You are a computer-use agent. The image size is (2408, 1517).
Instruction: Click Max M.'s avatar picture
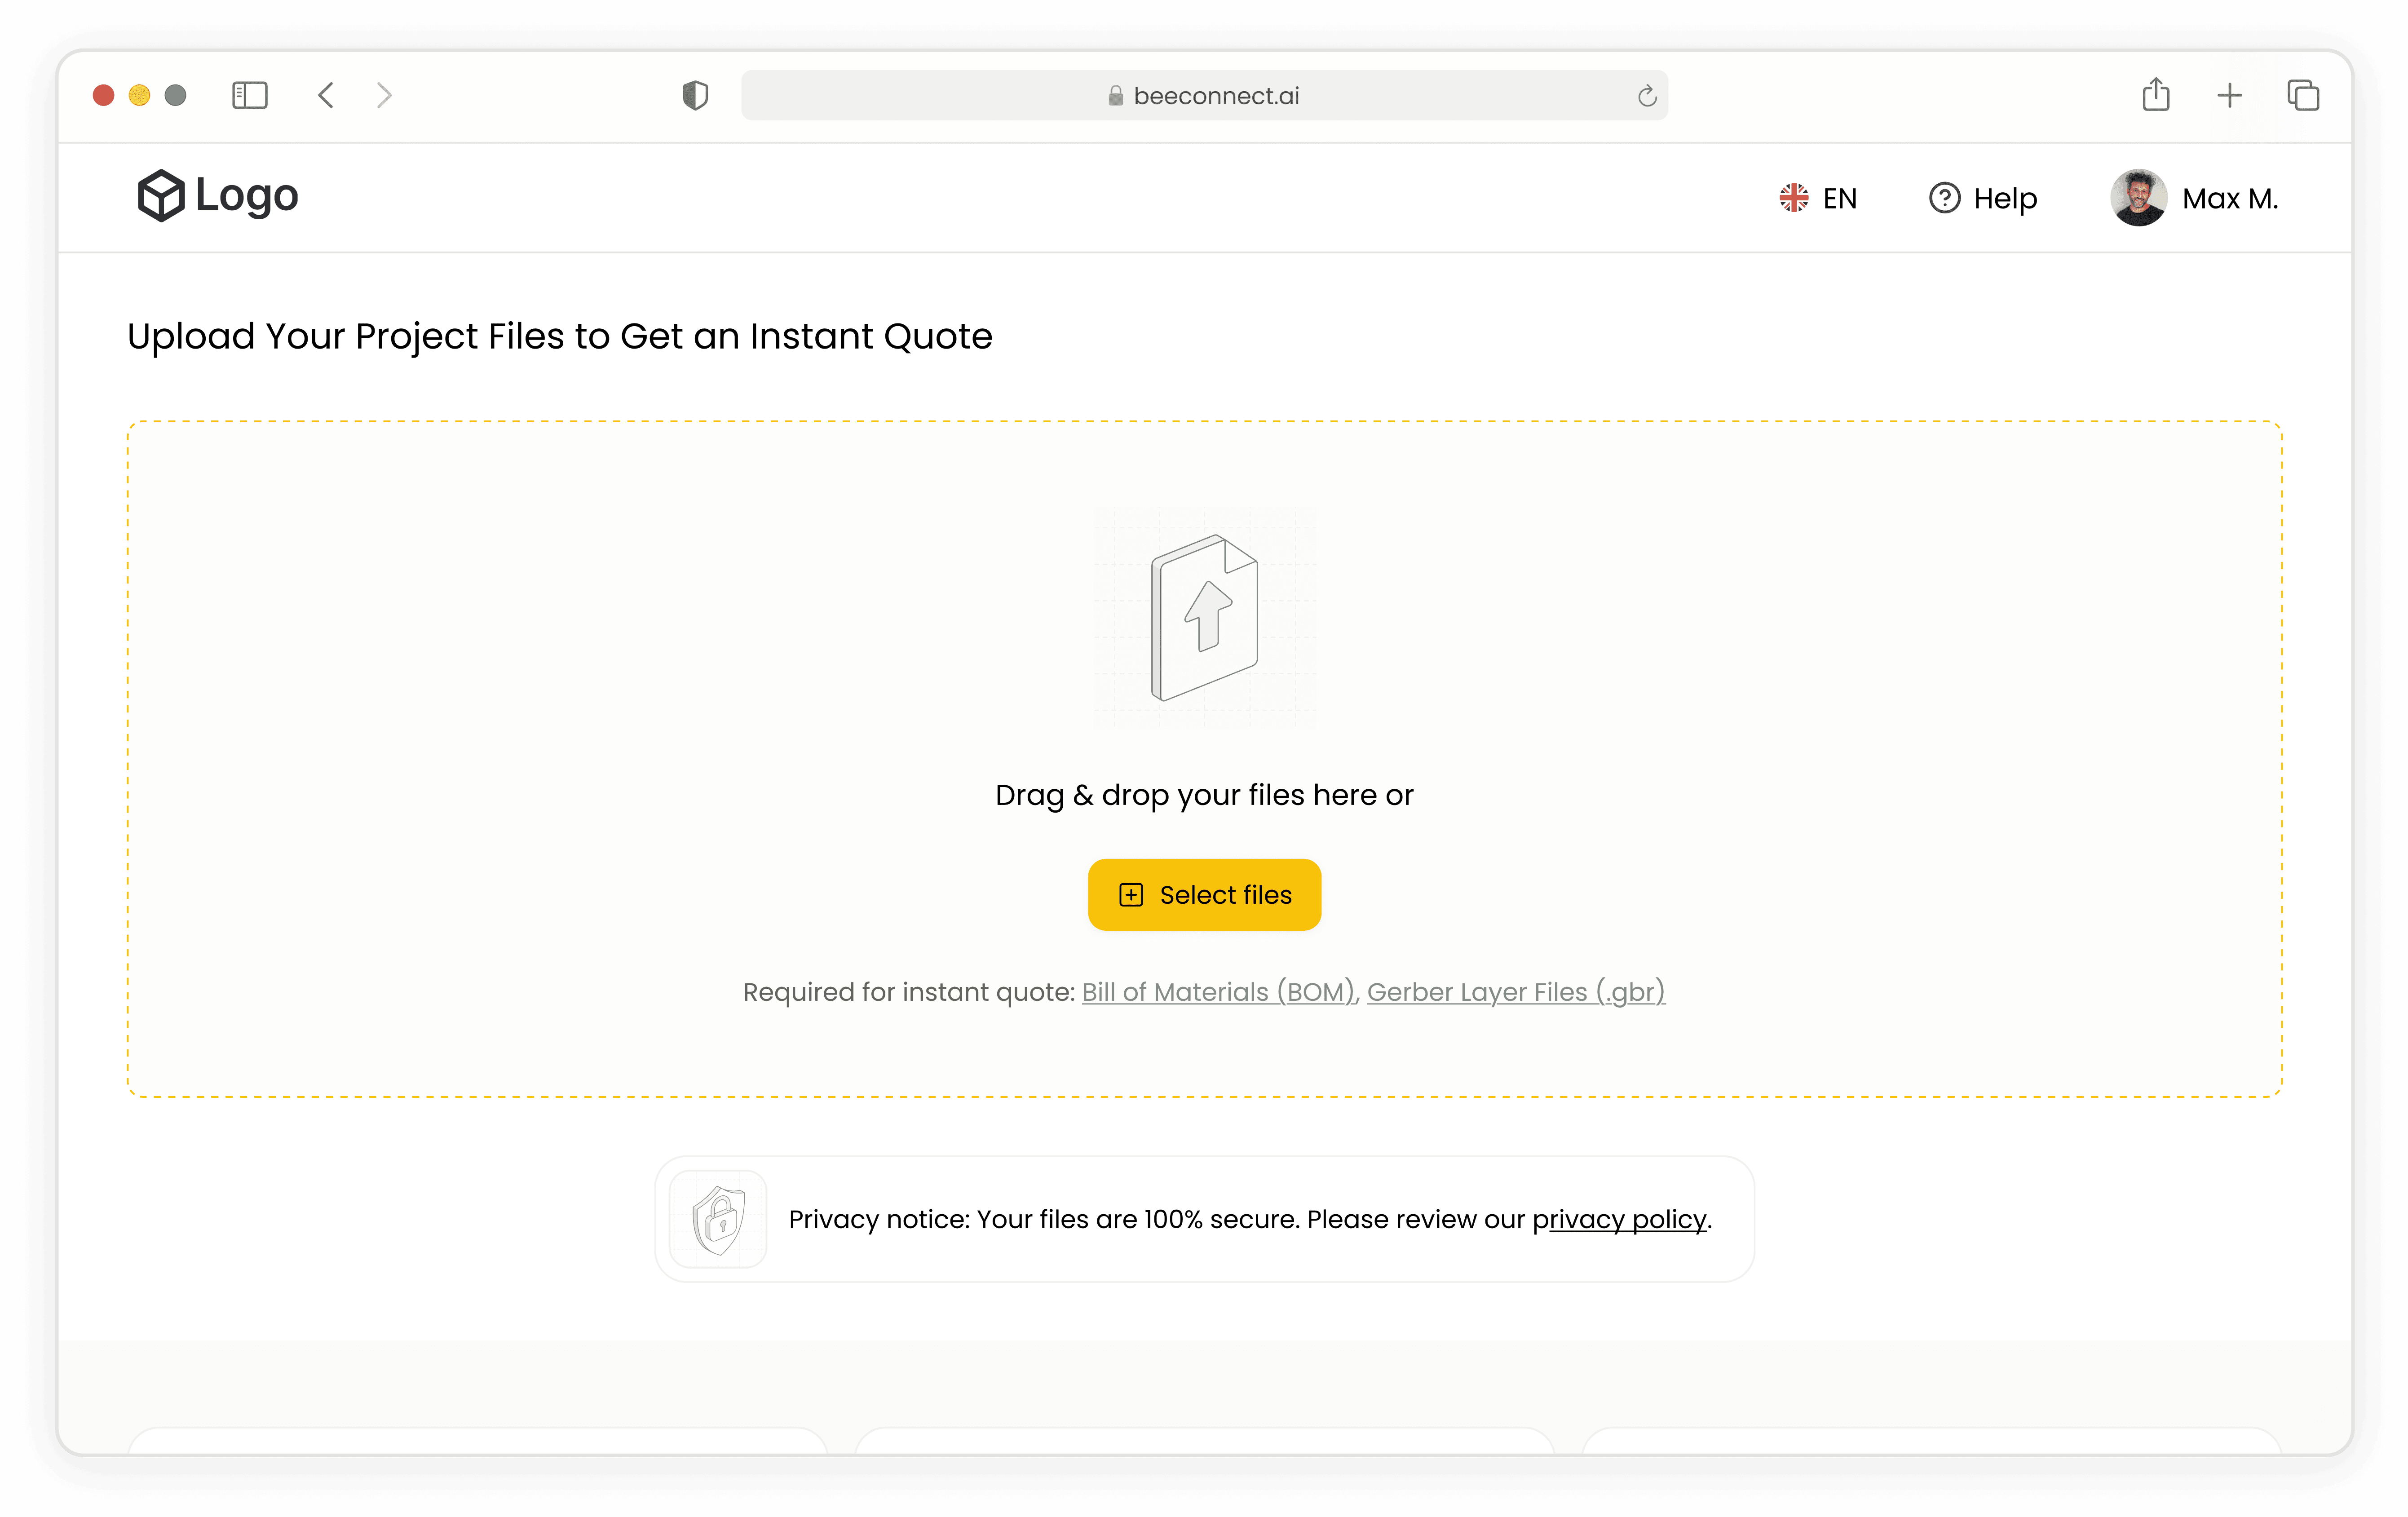2138,198
